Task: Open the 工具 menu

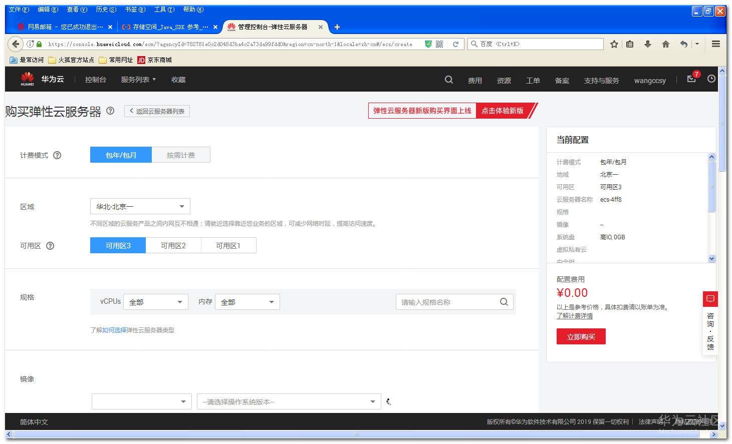Action: click(x=164, y=10)
